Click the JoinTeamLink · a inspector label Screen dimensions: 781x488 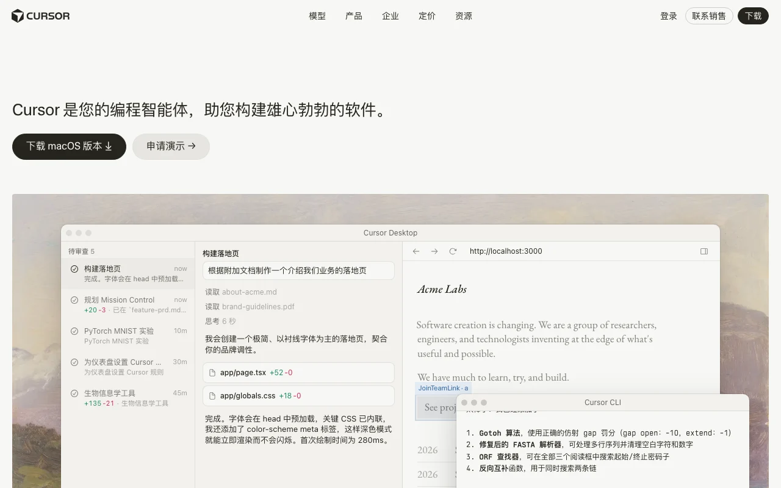click(x=444, y=388)
